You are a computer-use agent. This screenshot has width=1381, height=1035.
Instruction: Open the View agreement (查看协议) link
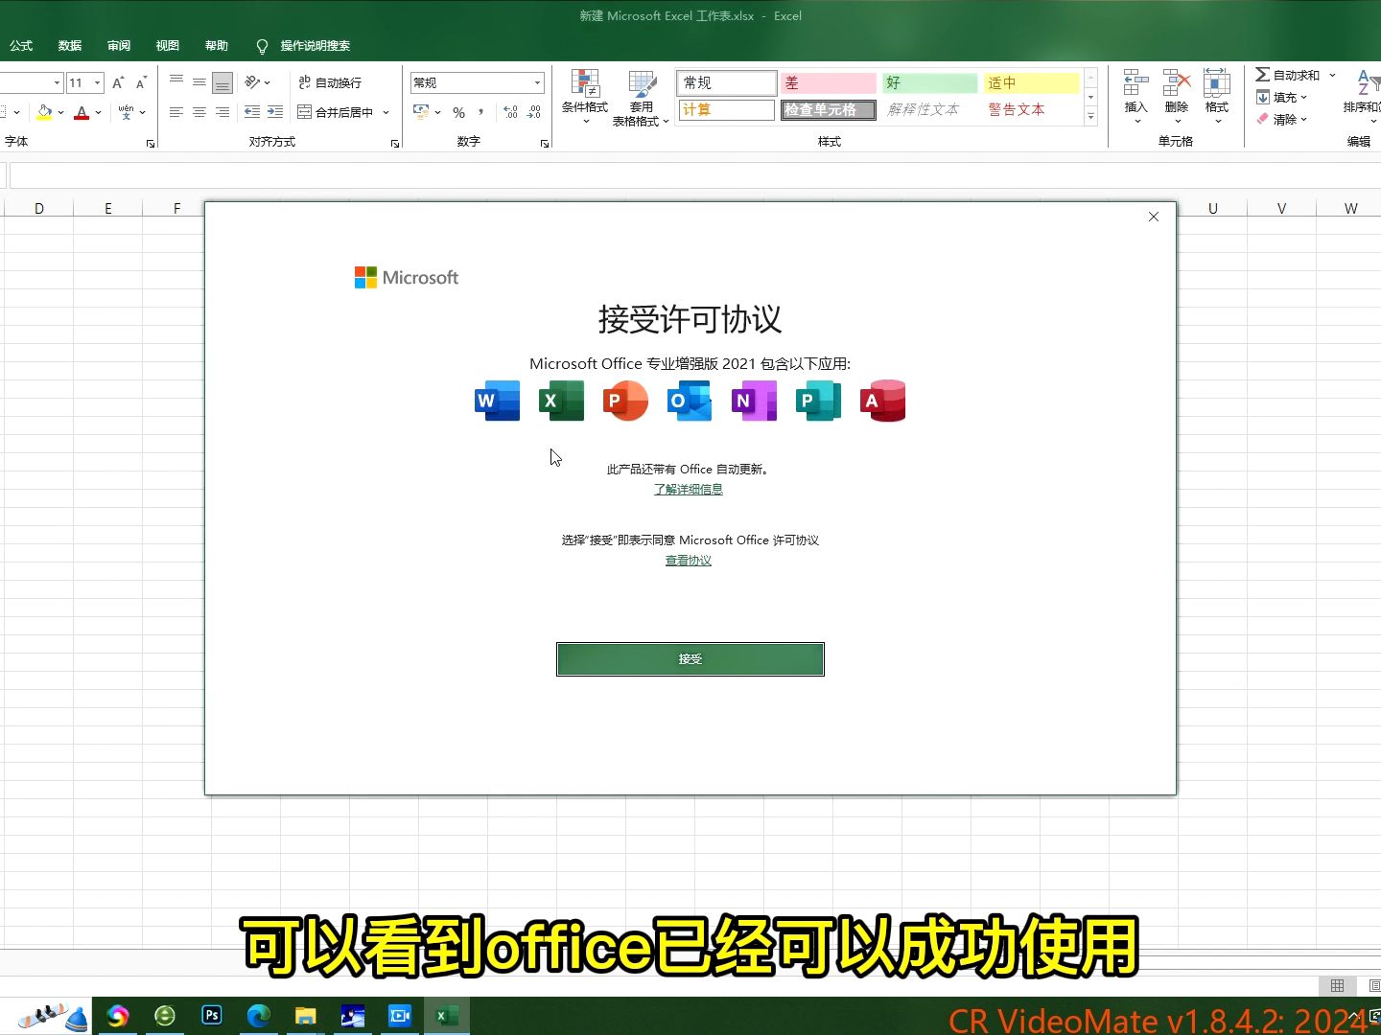689,561
